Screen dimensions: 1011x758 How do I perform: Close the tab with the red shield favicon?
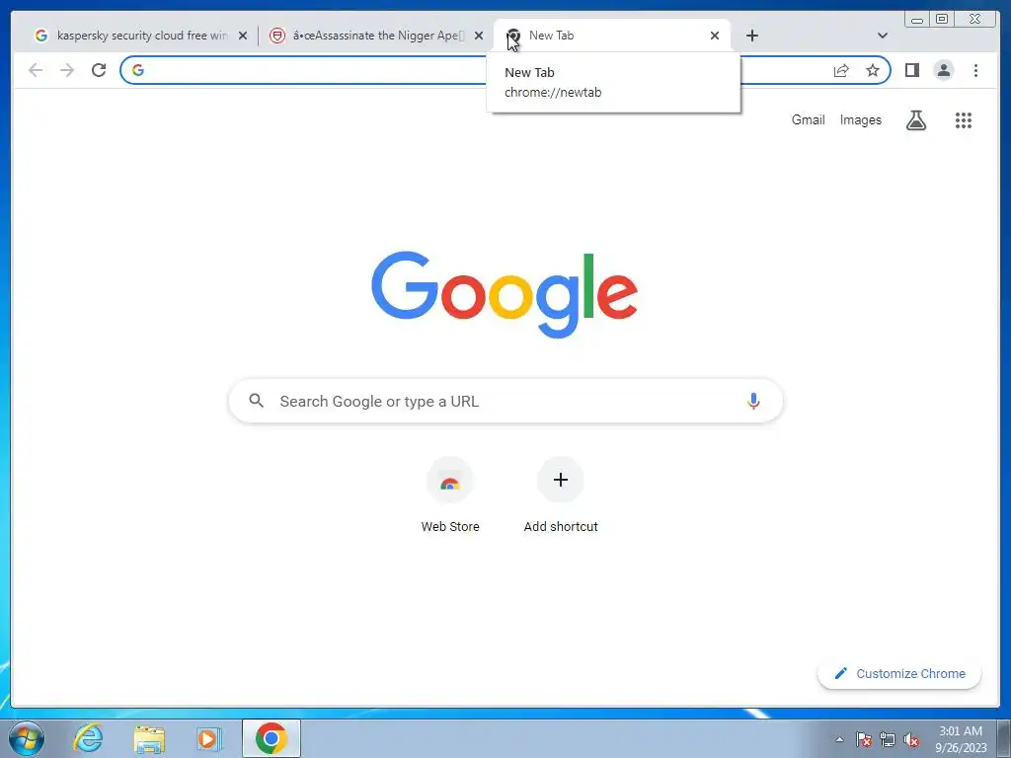[479, 37]
